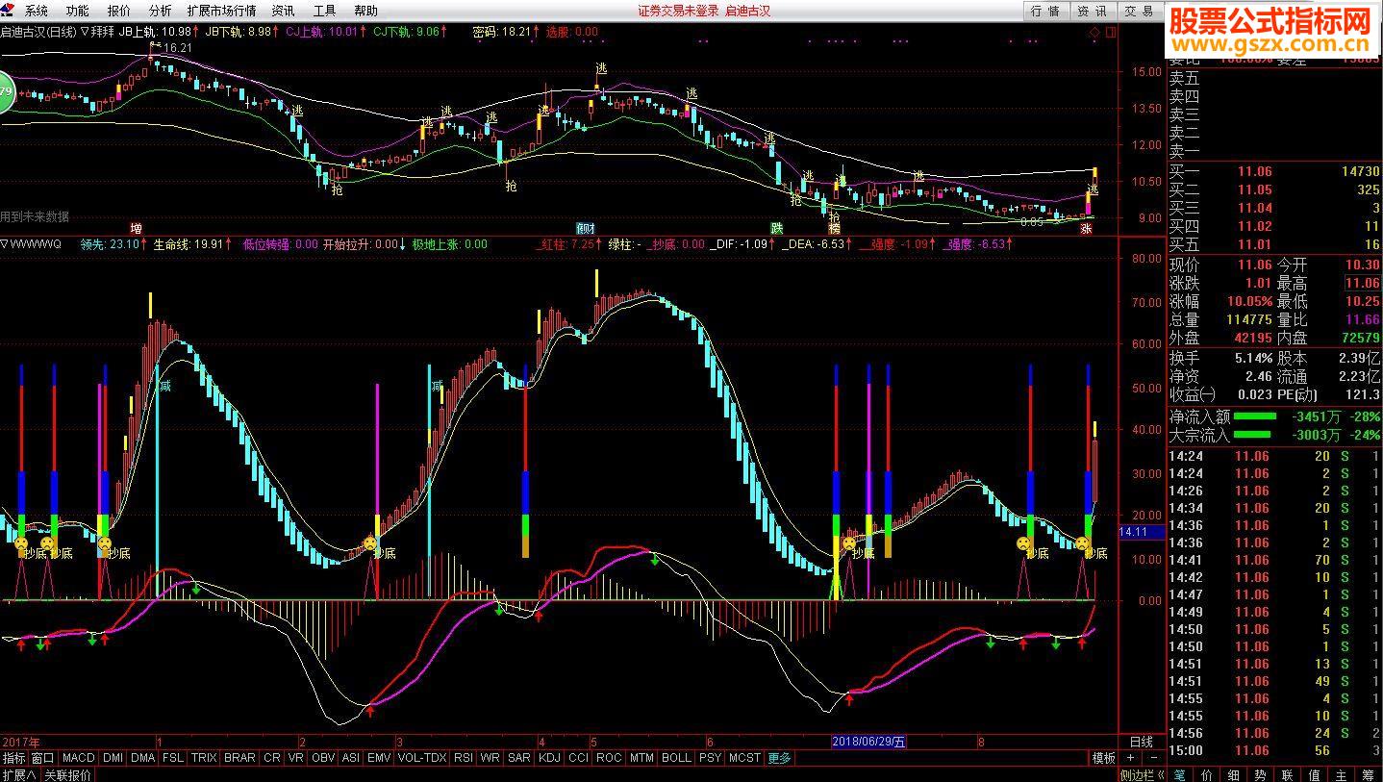
Task: Click the 买五 bid row at 11.01
Action: (1275, 244)
